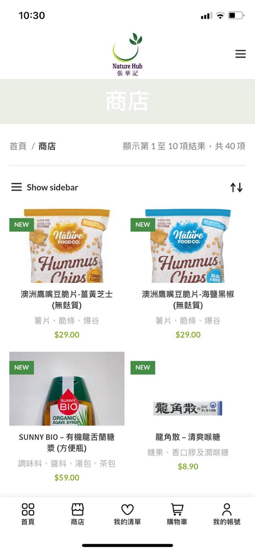Image resolution: width=255 pixels, height=552 pixels.
Task: Select turmeric cheese Hummus Chips image
Action: (x=67, y=246)
